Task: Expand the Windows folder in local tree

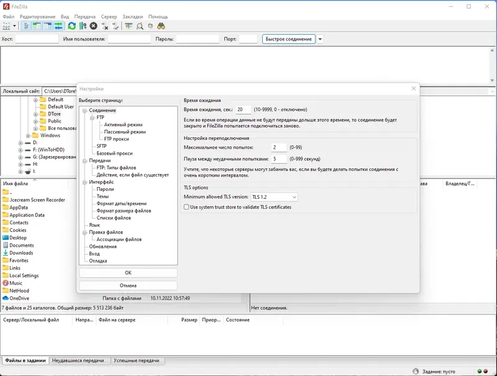Action: 28,135
